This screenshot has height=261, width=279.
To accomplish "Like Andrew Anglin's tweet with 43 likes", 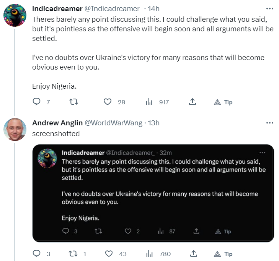I will (x=109, y=253).
